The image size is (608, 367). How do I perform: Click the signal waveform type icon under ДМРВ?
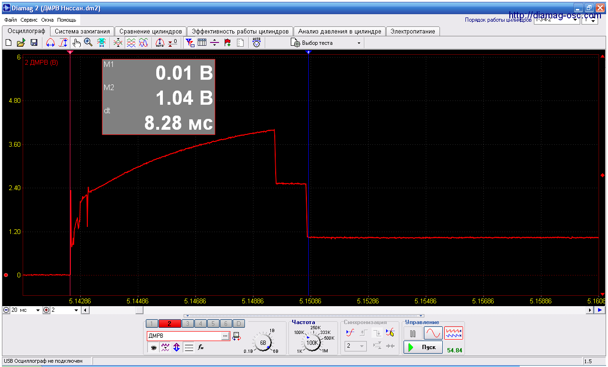[x=165, y=347]
